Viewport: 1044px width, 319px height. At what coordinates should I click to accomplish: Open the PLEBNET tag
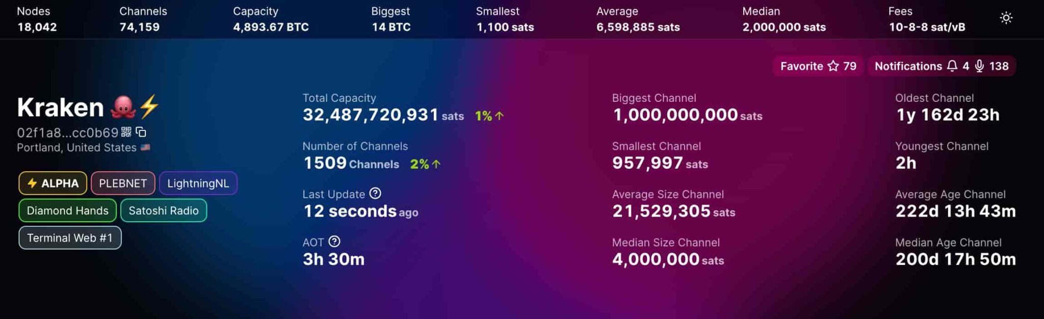pos(123,183)
